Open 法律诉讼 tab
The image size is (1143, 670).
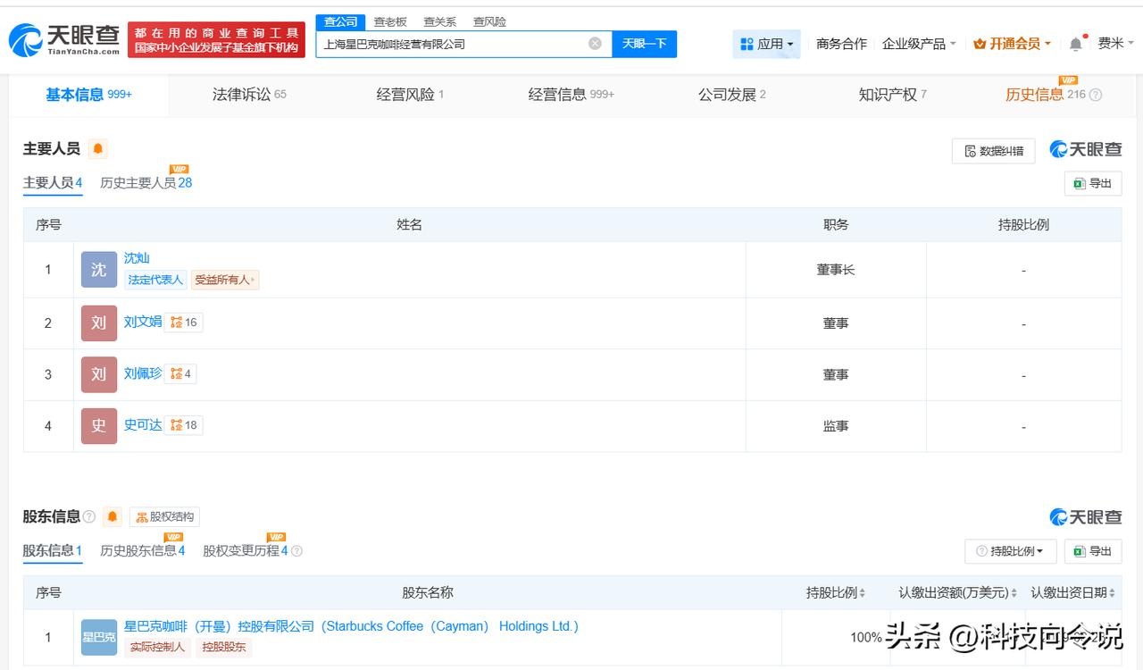click(249, 95)
